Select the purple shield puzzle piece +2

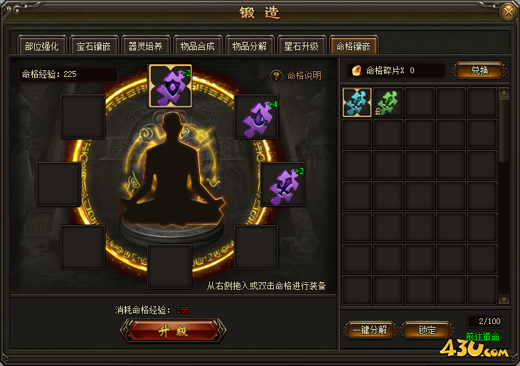click(x=170, y=86)
